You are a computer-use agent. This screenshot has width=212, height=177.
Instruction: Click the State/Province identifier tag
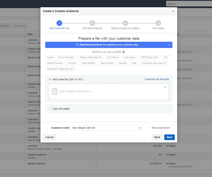coord(55,63)
